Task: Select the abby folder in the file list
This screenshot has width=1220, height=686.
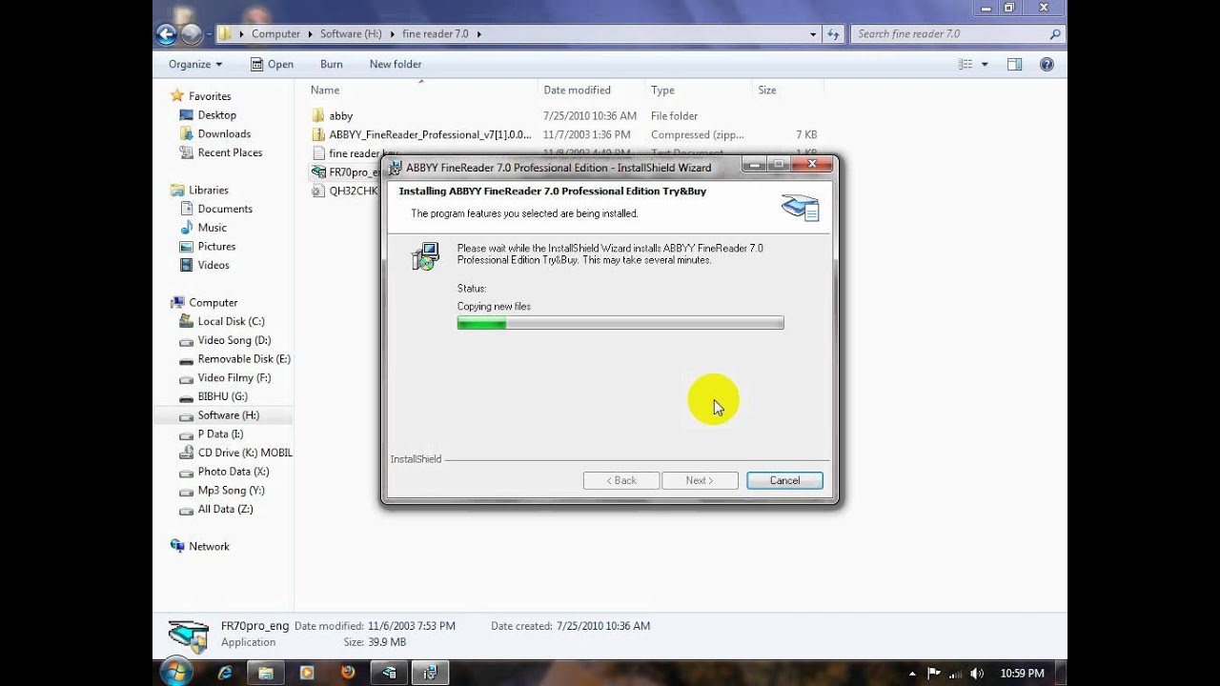Action: pyautogui.click(x=340, y=116)
